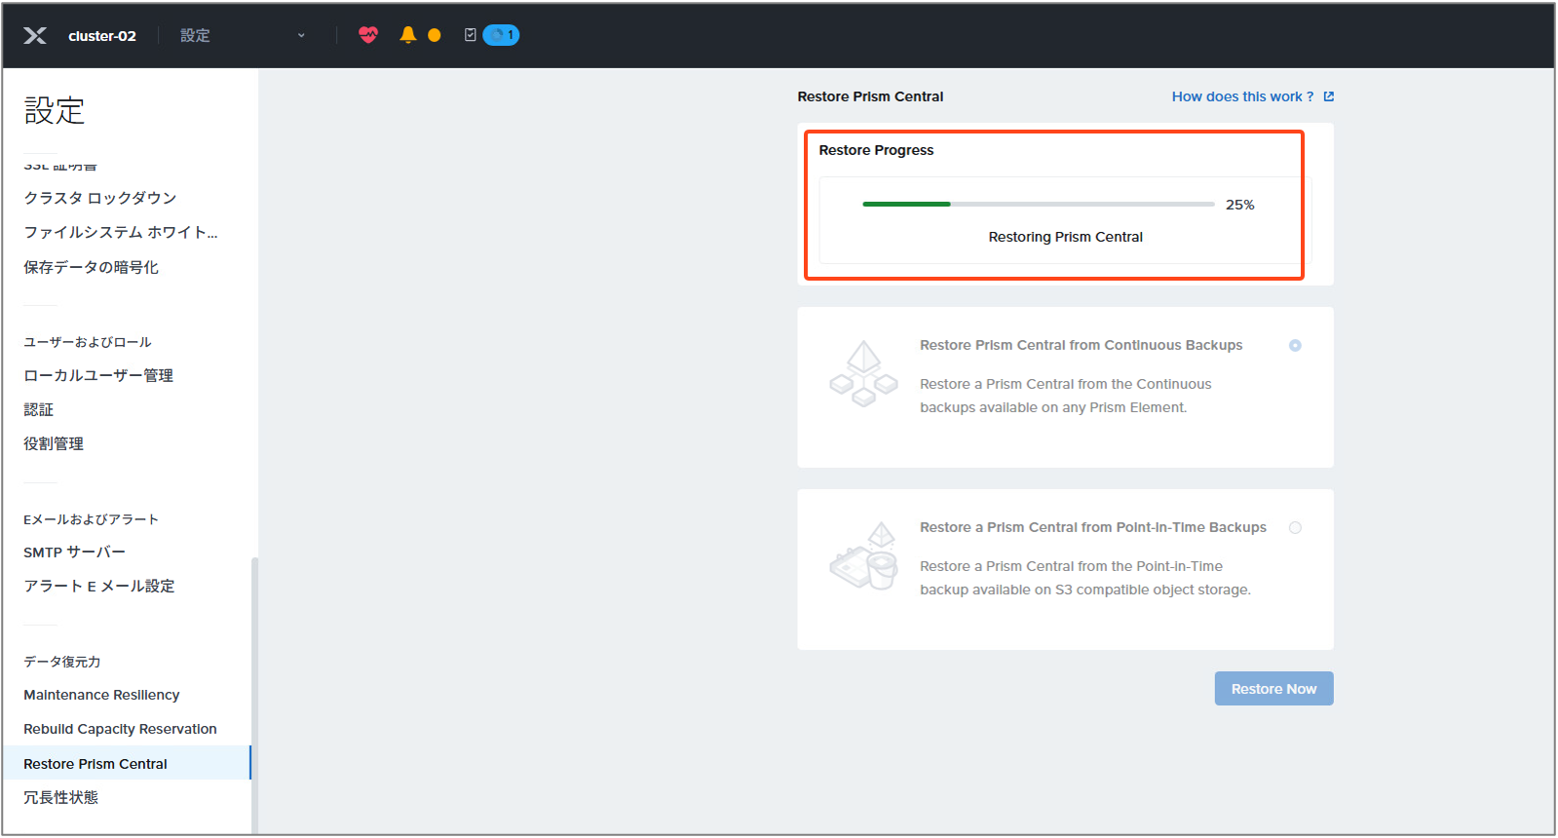This screenshot has height=838, width=1558.
Task: Click the Nutanix X logo icon
Action: pos(35,35)
